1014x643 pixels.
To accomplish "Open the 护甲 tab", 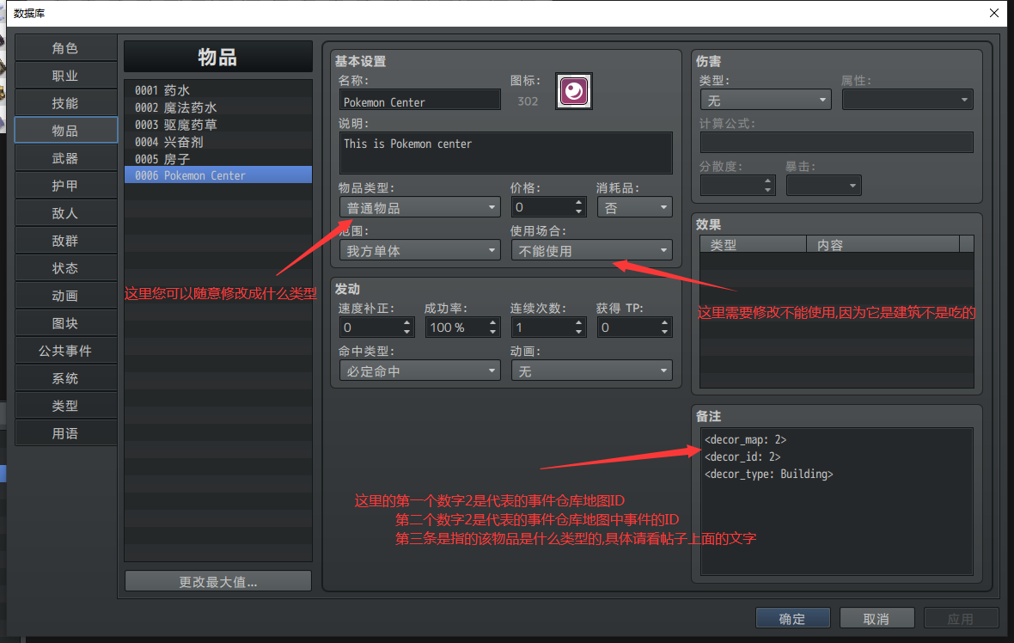I will click(65, 186).
